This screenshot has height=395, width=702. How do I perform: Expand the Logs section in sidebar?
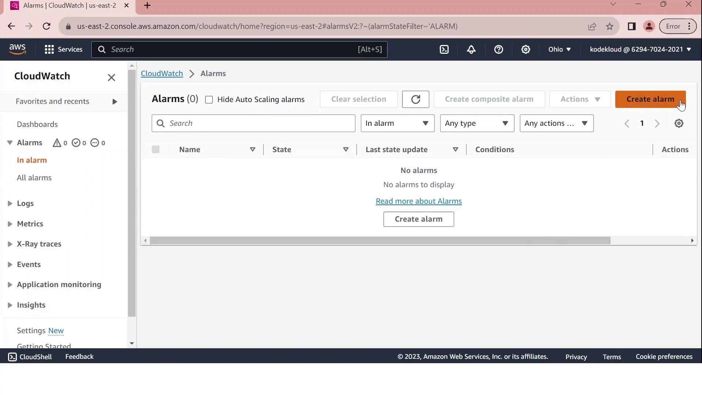(25, 203)
